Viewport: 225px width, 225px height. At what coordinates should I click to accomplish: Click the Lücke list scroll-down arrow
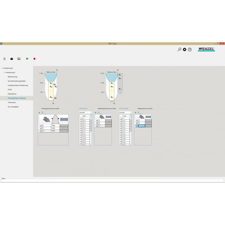pos(131,144)
